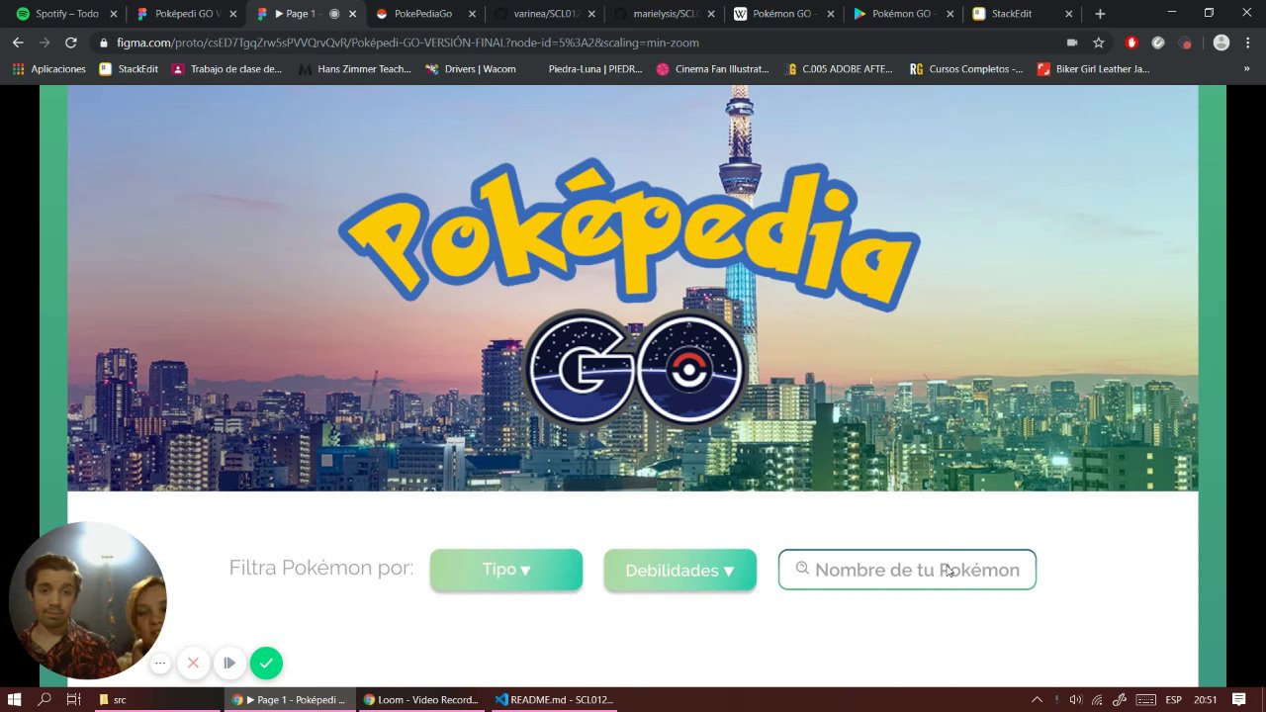Screen dimensions: 1266x712
Task: Open a new browser tab
Action: 1100,14
